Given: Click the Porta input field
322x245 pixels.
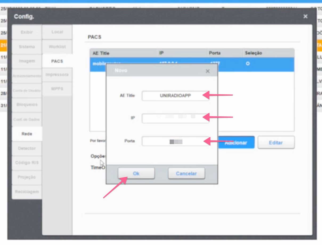Looking at the screenshot, I should click(176, 141).
